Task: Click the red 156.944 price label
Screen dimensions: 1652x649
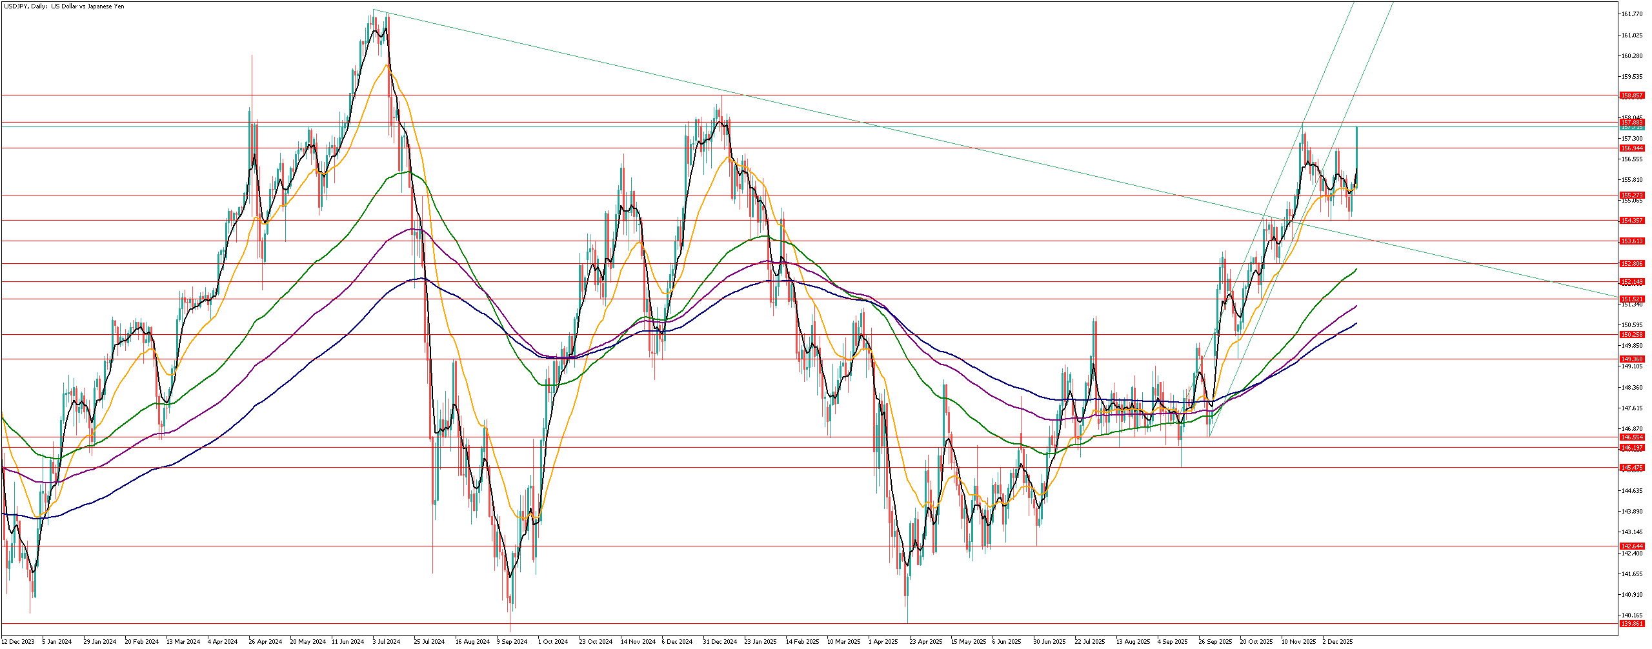Action: pyautogui.click(x=1632, y=148)
